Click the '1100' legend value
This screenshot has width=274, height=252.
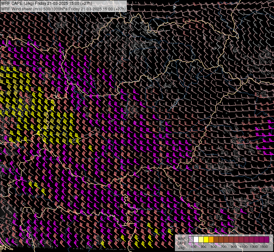tap(244, 247)
